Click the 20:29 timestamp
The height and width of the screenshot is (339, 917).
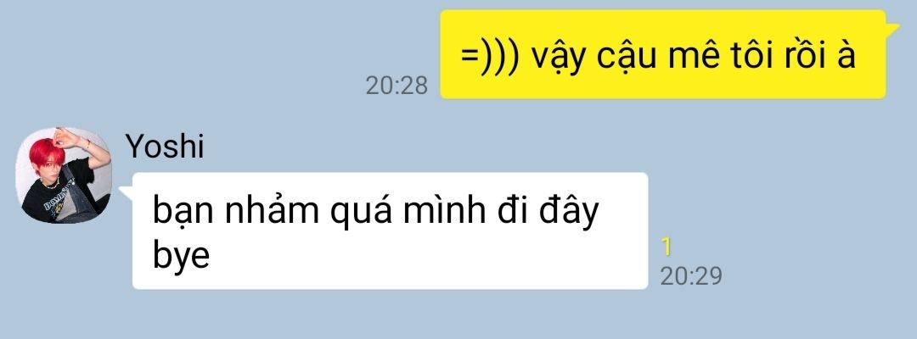(x=690, y=275)
